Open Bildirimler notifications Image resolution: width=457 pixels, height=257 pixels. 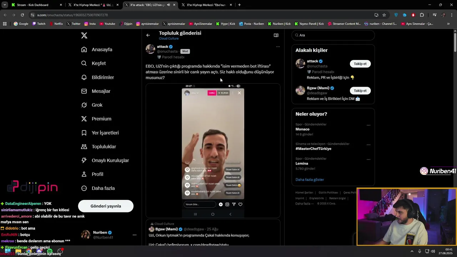point(97,77)
